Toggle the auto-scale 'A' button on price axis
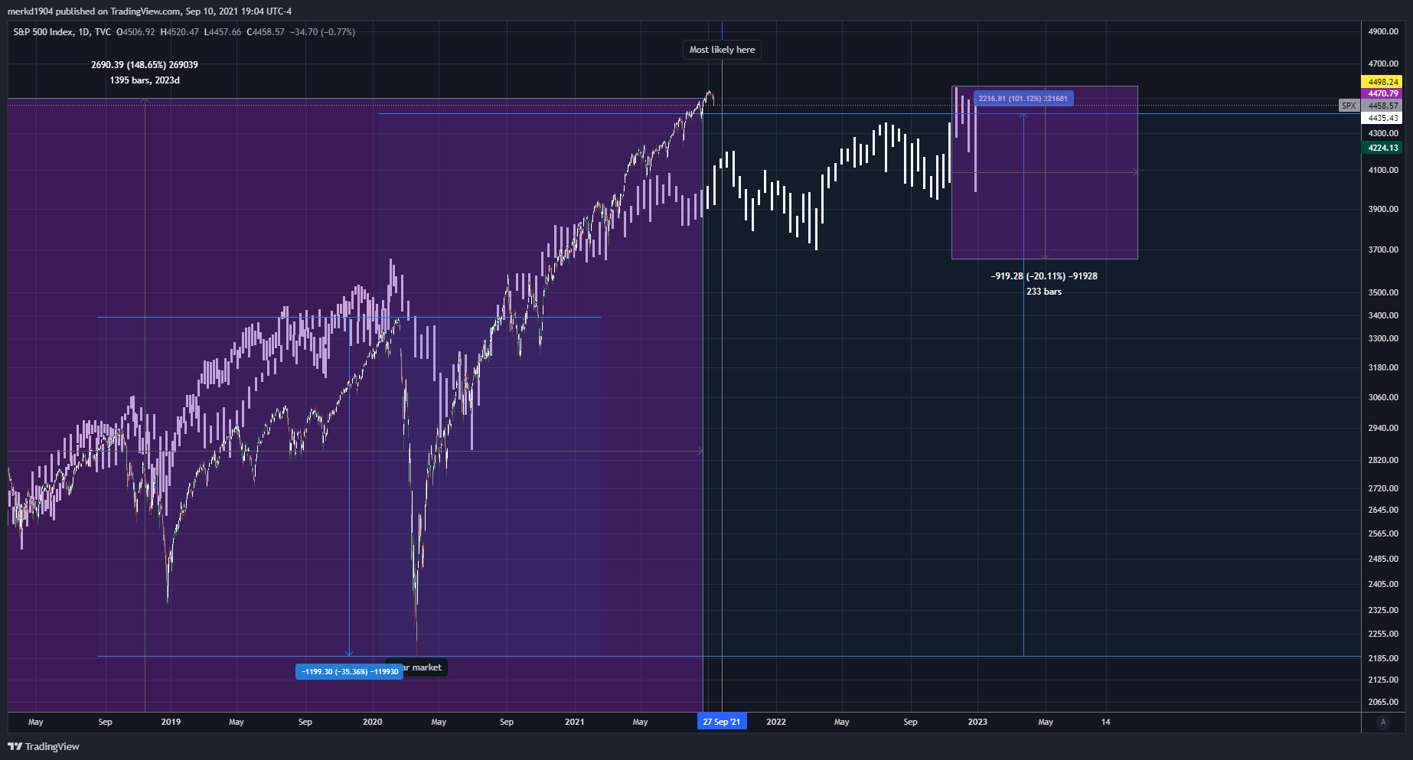Viewport: 1413px width, 760px height. [1382, 722]
